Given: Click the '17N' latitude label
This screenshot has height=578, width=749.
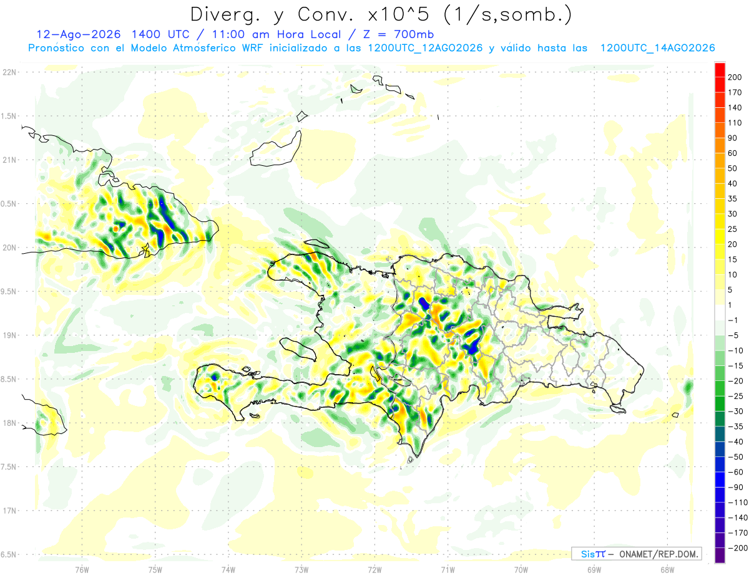Looking at the screenshot, I should click(9, 511).
